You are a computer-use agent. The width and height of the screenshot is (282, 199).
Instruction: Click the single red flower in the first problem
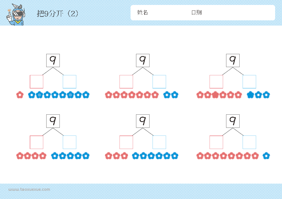[x=20, y=95]
